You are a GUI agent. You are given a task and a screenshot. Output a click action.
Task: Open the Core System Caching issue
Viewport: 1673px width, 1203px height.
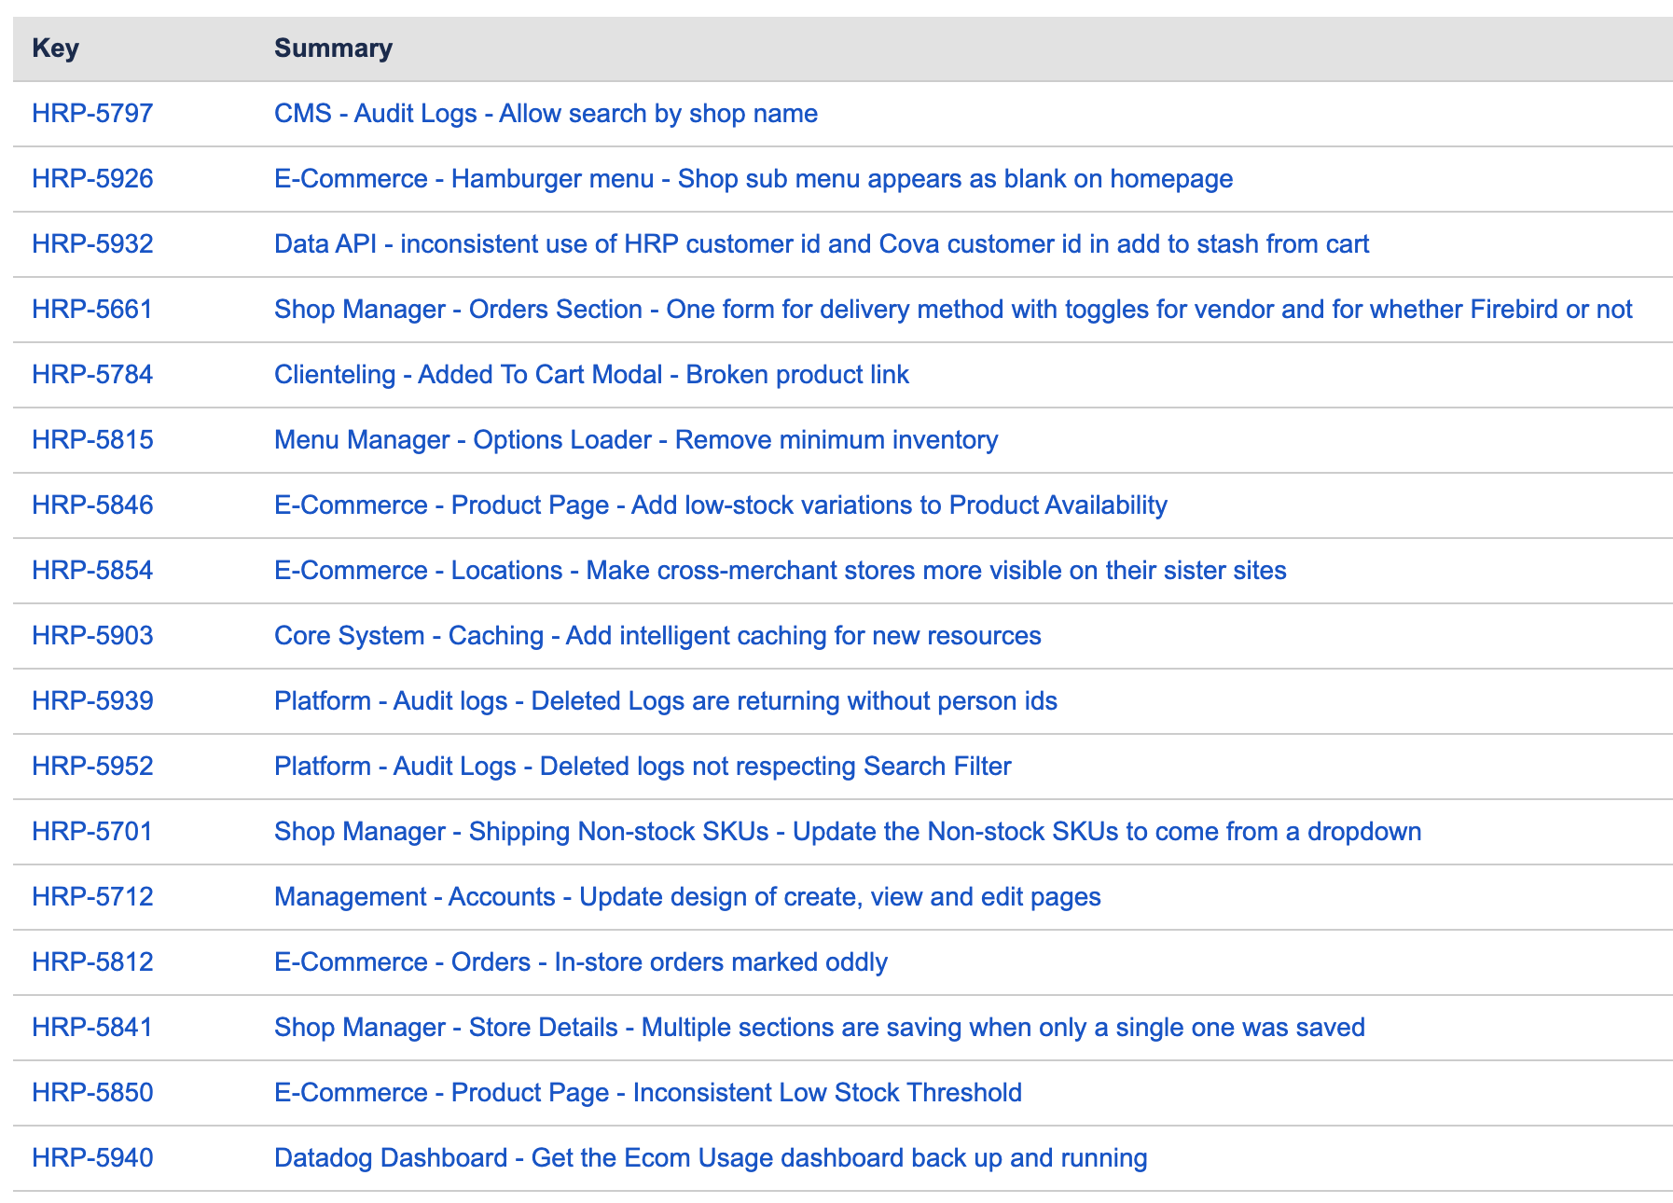coord(657,636)
